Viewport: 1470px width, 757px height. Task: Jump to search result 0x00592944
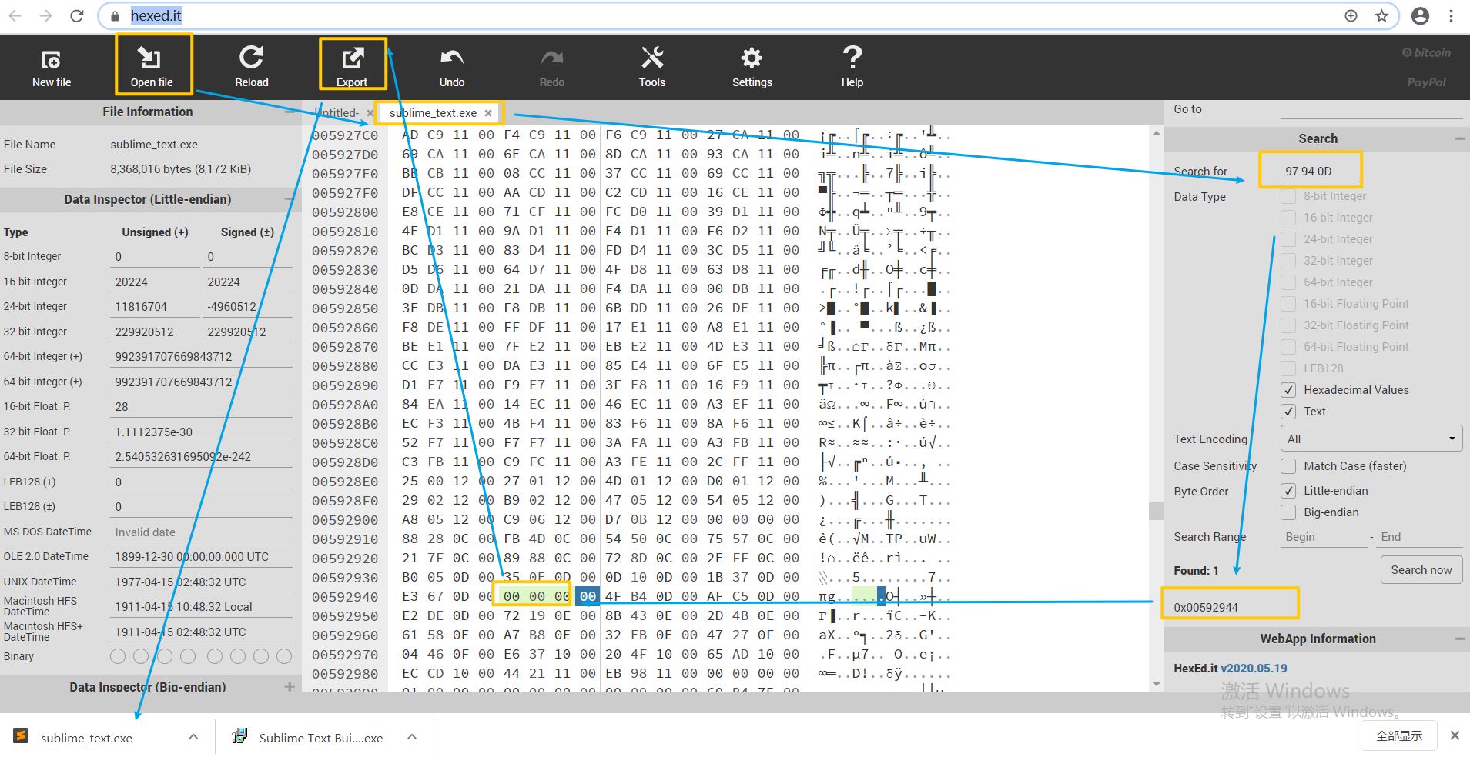(x=1206, y=607)
